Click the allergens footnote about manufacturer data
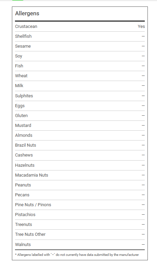The width and height of the screenshot is (157, 262). (x=77, y=255)
